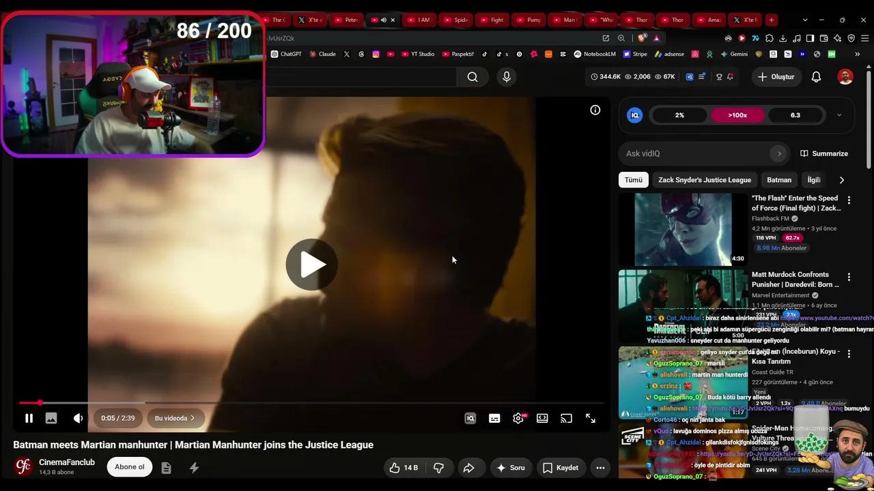The height and width of the screenshot is (491, 874).
Task: Show more filter chips with the right arrow
Action: 841,180
